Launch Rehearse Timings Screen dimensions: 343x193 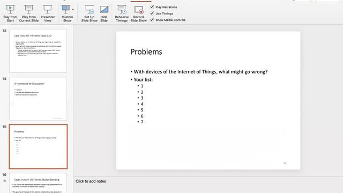pyautogui.click(x=122, y=13)
